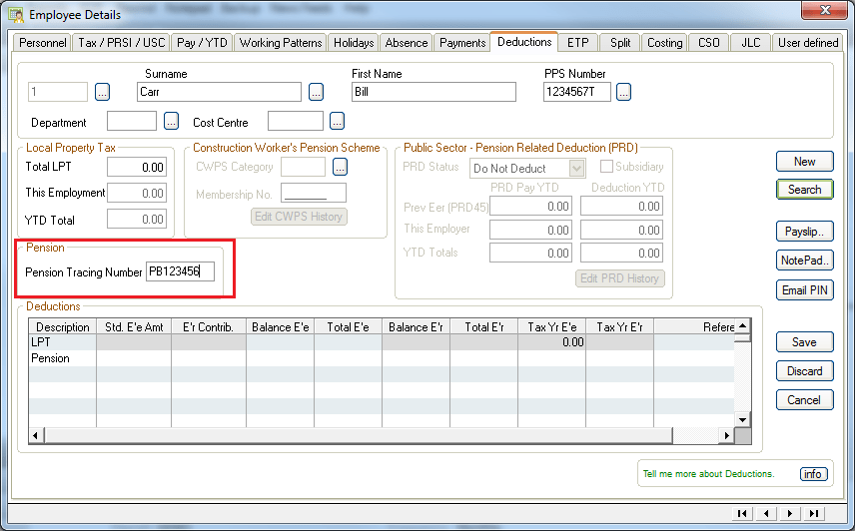Open the NotePad button
The height and width of the screenshot is (531, 855).
pos(805,261)
